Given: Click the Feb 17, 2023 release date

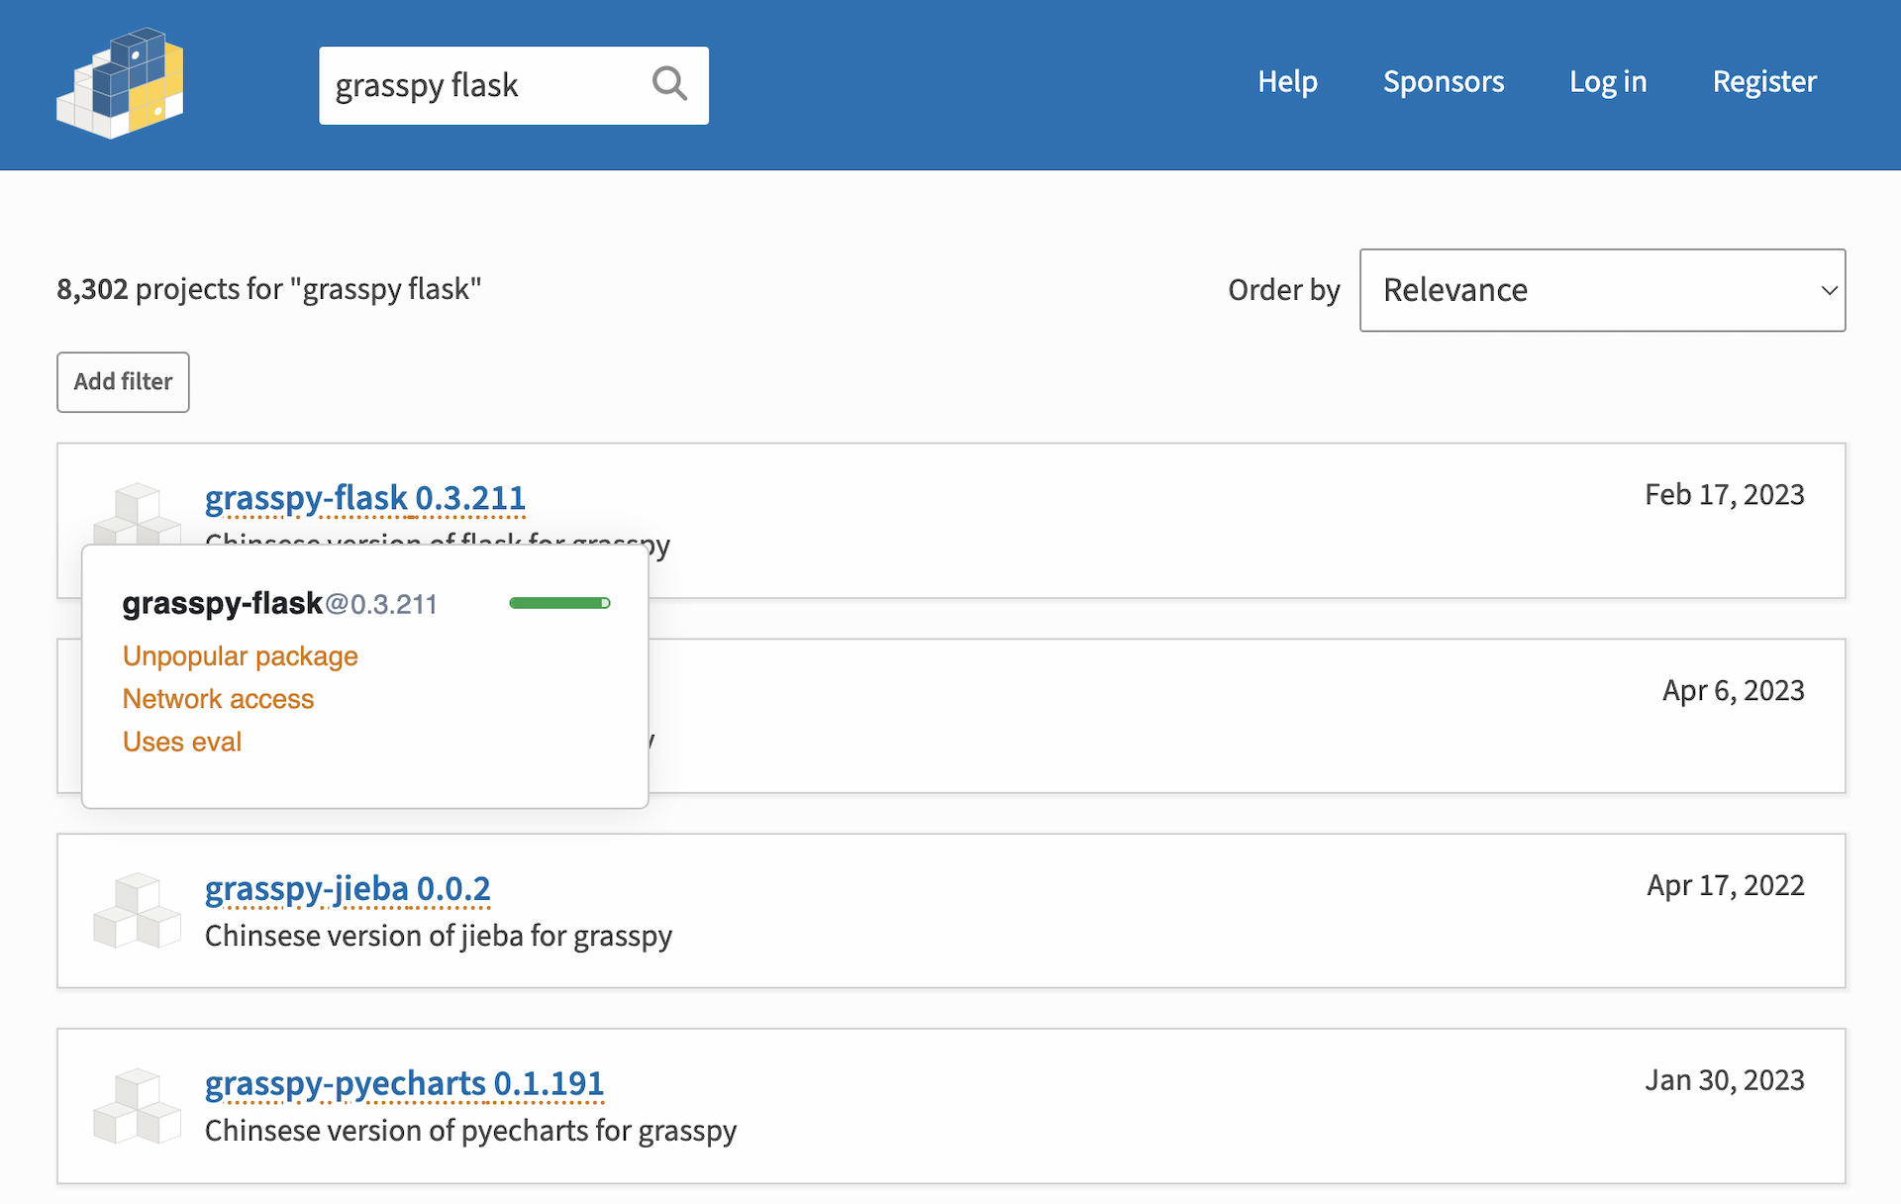Looking at the screenshot, I should click(1725, 494).
